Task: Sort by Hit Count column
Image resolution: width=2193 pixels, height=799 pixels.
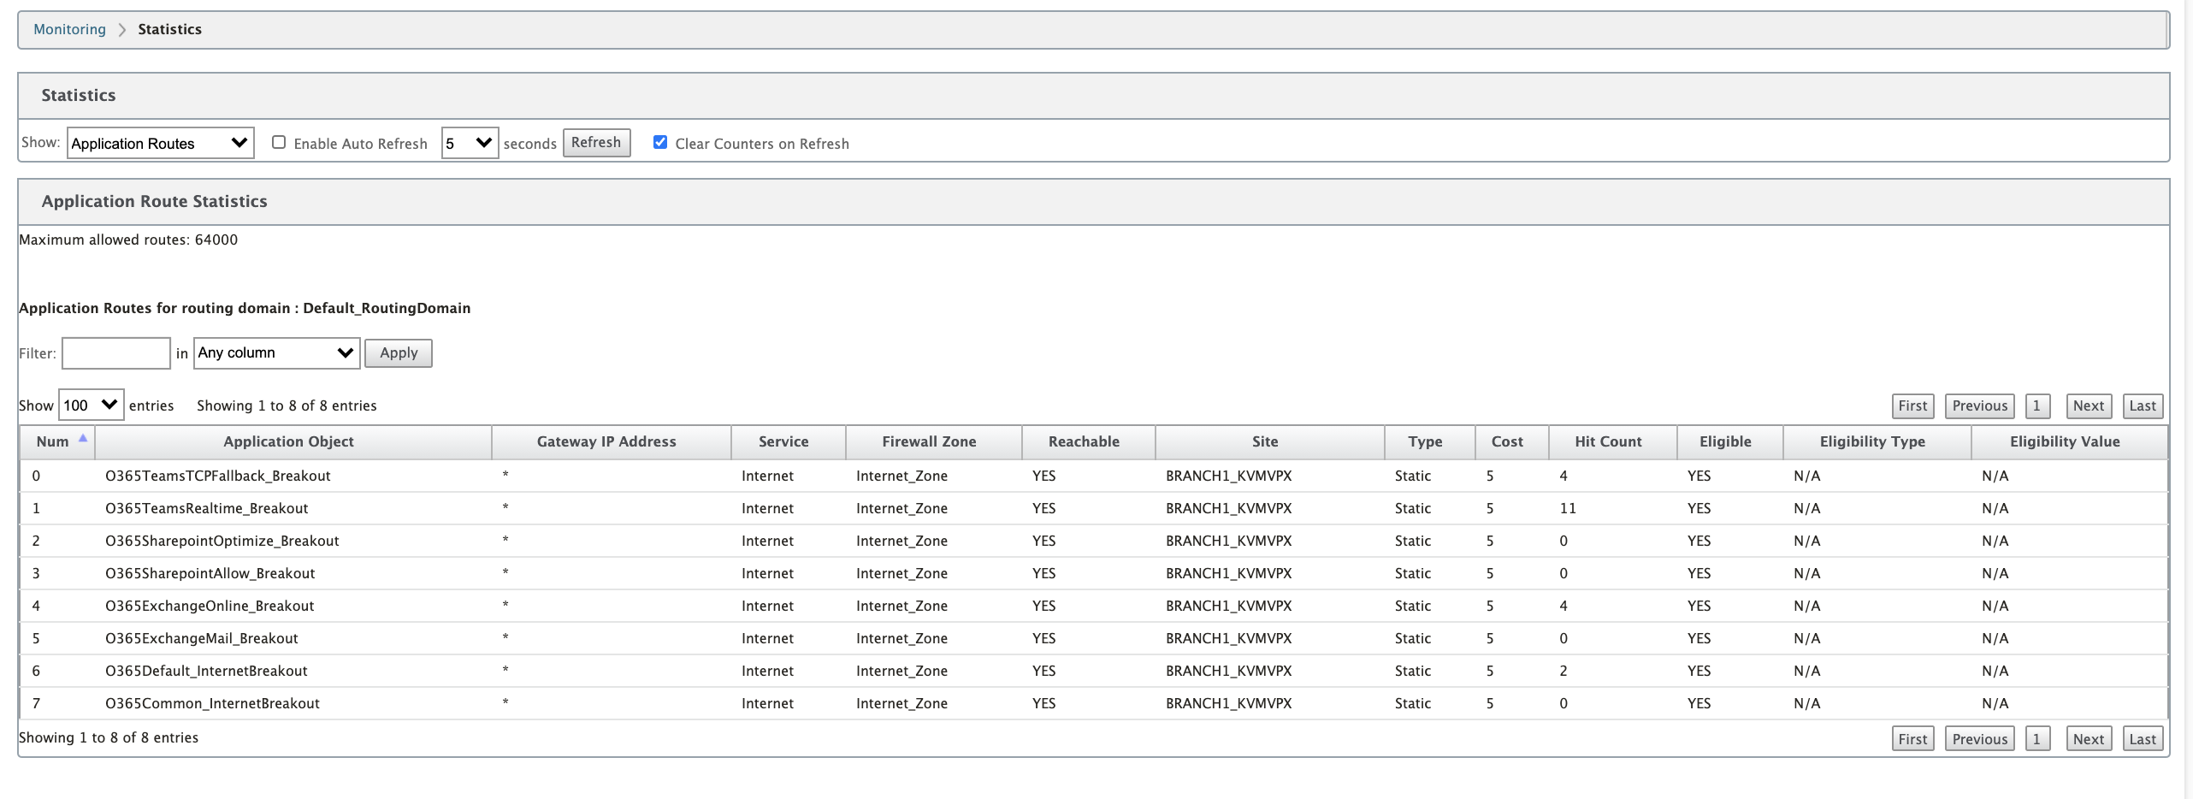Action: (1613, 442)
